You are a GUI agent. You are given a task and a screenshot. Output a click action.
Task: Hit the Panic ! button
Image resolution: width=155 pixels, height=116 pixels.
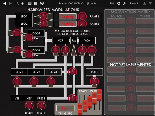pos(134,3)
